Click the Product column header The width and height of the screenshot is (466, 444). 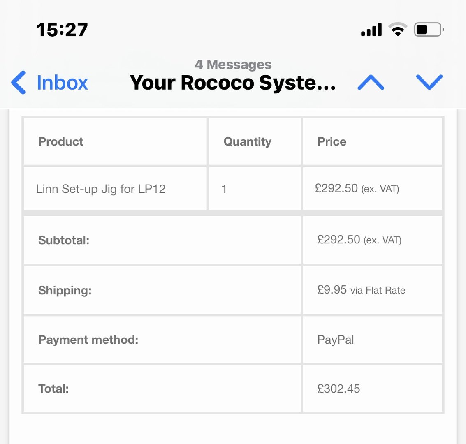[x=61, y=142]
